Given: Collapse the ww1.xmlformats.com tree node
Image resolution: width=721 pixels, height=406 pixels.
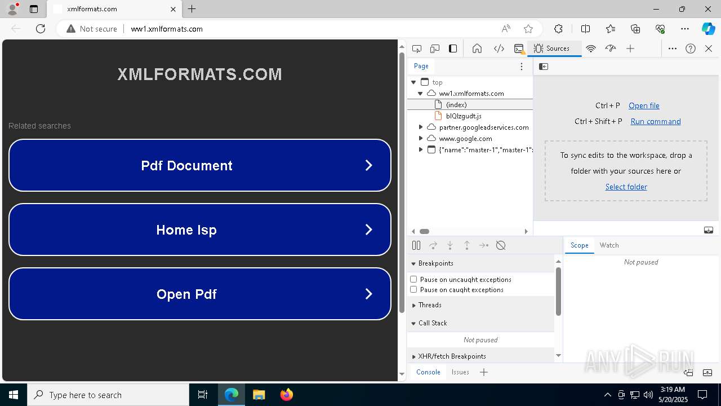Looking at the screenshot, I should (x=420, y=94).
